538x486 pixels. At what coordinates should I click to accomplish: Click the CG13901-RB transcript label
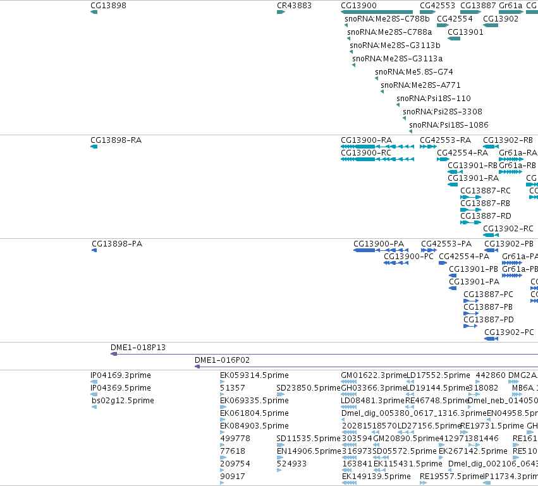click(472, 166)
